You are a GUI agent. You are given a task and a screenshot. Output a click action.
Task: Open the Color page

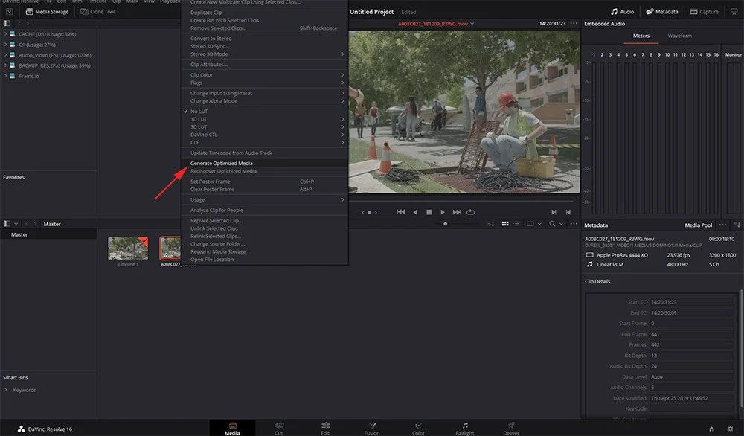click(418, 426)
